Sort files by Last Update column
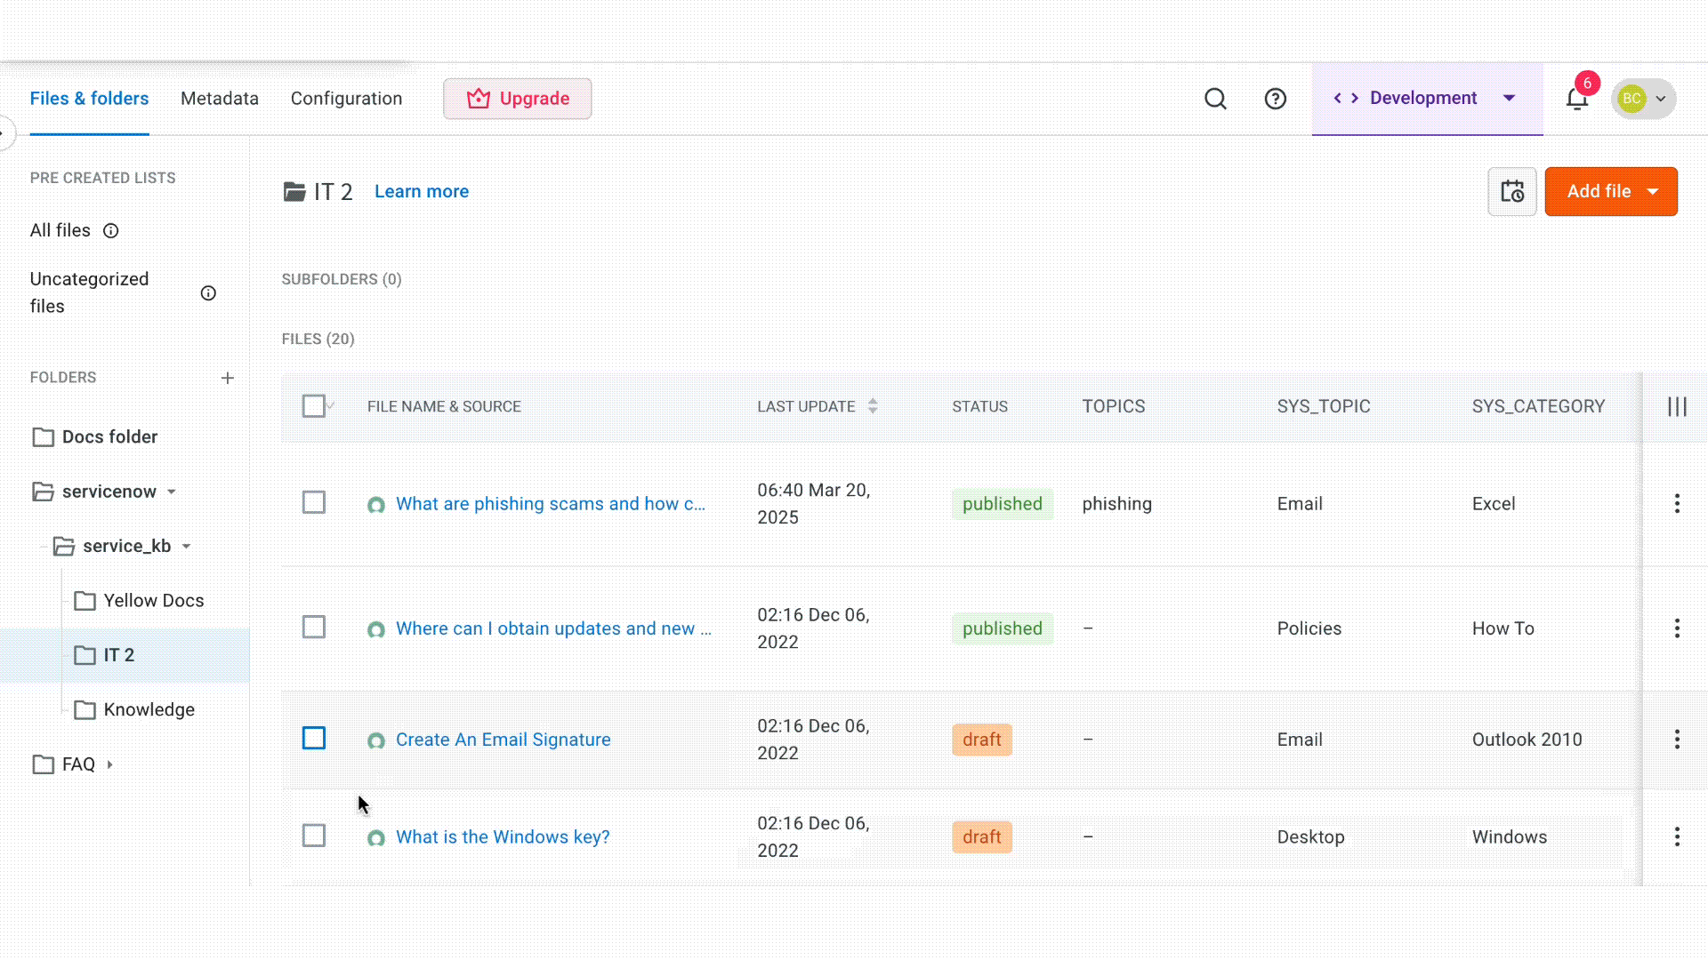This screenshot has width=1708, height=960. point(873,406)
